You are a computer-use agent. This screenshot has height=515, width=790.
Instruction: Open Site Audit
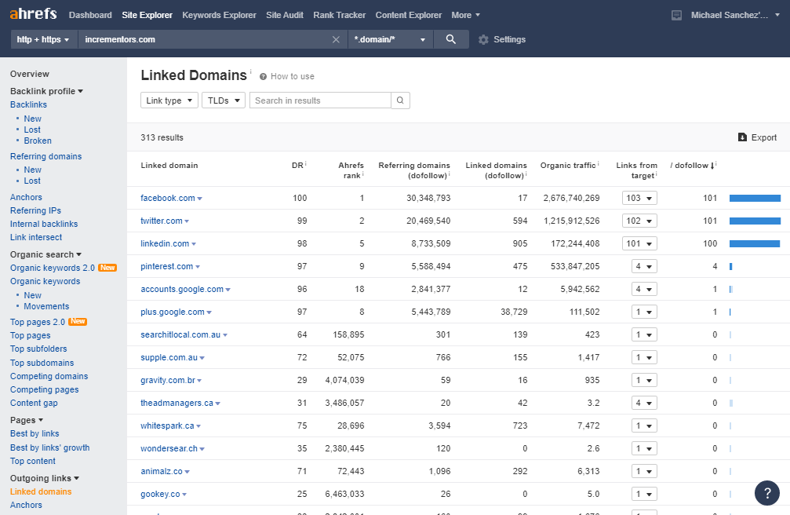[285, 15]
